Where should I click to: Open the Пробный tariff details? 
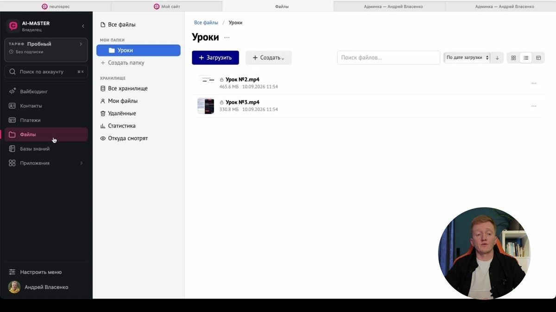46,50
